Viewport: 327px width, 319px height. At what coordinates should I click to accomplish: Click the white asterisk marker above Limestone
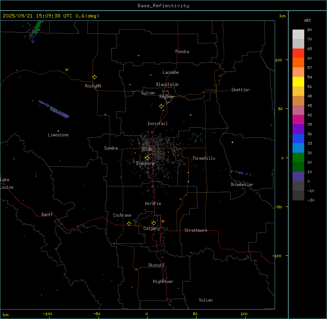point(58,131)
